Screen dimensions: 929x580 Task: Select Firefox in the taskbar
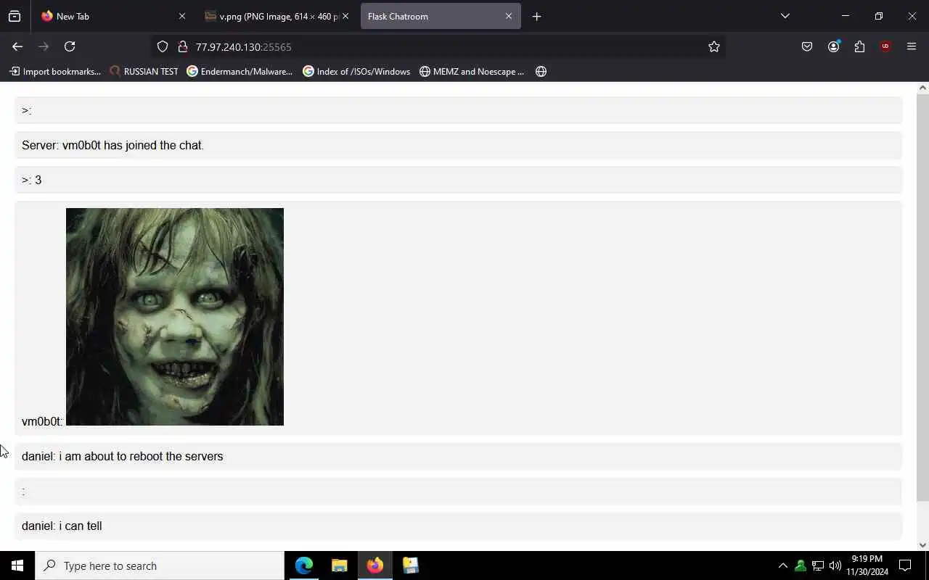tap(375, 565)
